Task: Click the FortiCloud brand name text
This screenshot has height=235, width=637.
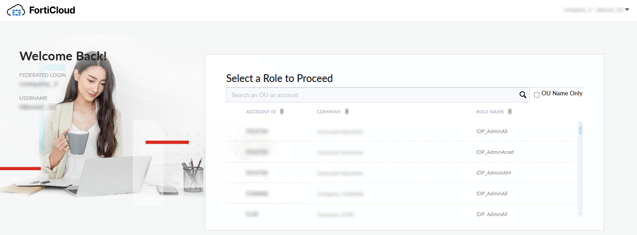Action: pos(53,10)
